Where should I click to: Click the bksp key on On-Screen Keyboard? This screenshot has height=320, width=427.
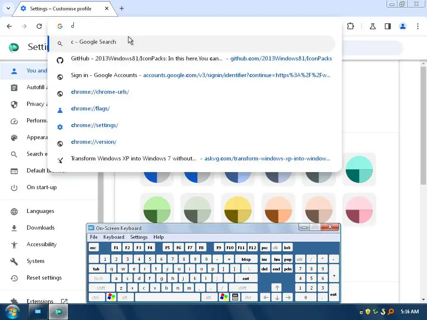tap(246, 259)
